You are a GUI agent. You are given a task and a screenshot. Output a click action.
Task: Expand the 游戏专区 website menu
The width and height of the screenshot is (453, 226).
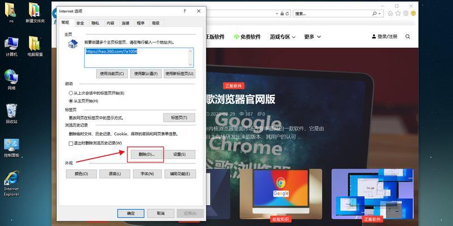coord(283,37)
